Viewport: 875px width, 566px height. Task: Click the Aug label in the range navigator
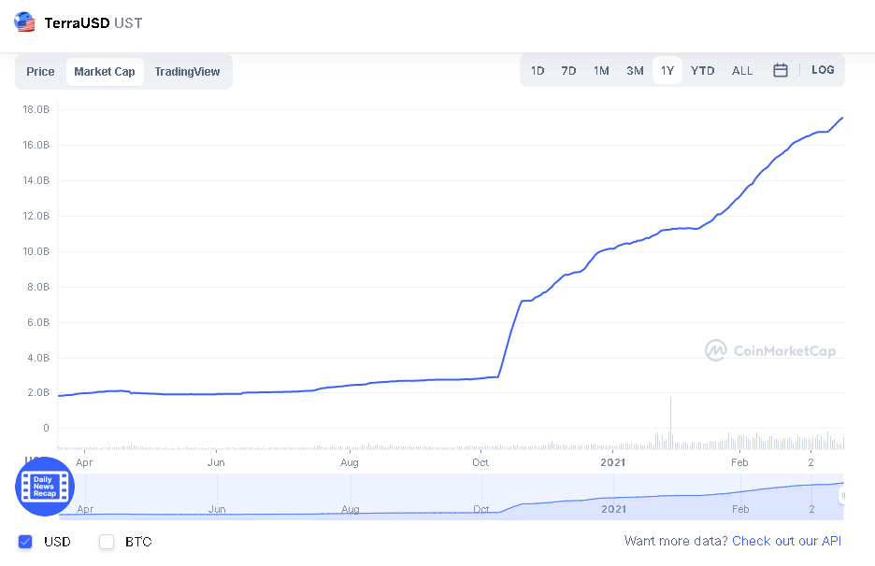[x=351, y=509]
